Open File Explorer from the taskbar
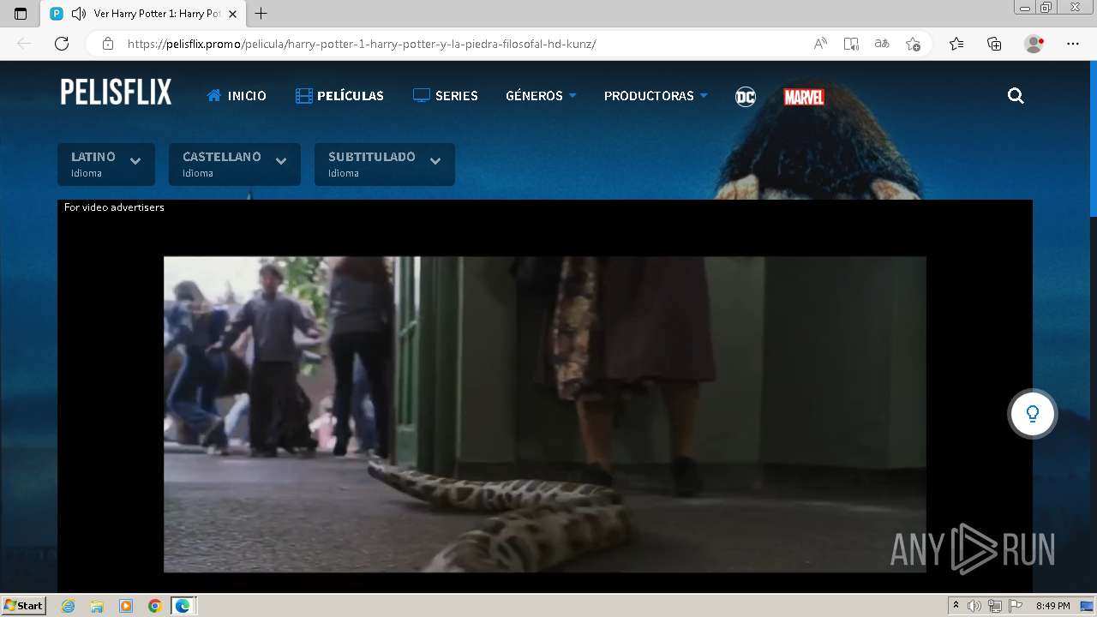 click(97, 606)
